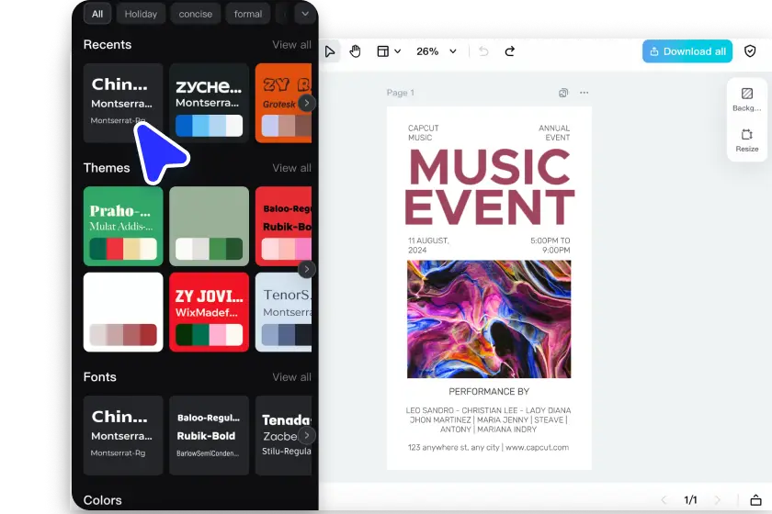Choose the Tenada Zacbel font set
Screen dimensions: 772x514
click(x=283, y=435)
